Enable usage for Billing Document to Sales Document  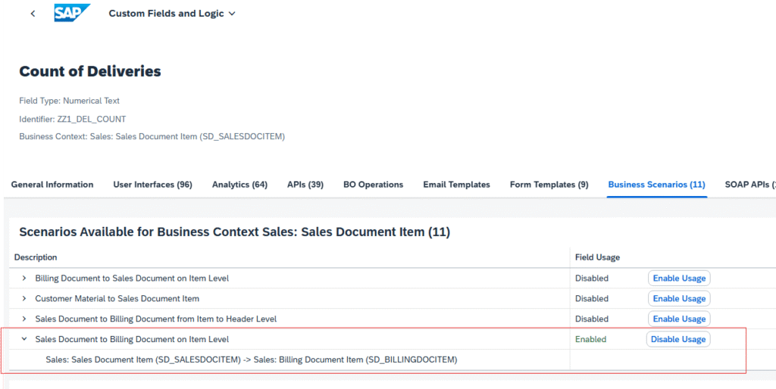point(679,279)
